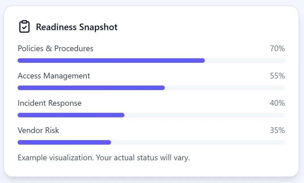Click the Readiness Snapshot heading
Viewport: 304px width, 183px height.
click(77, 27)
